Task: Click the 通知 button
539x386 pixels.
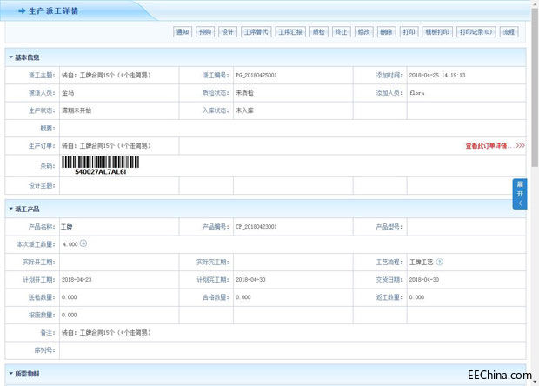Action: pos(183,32)
